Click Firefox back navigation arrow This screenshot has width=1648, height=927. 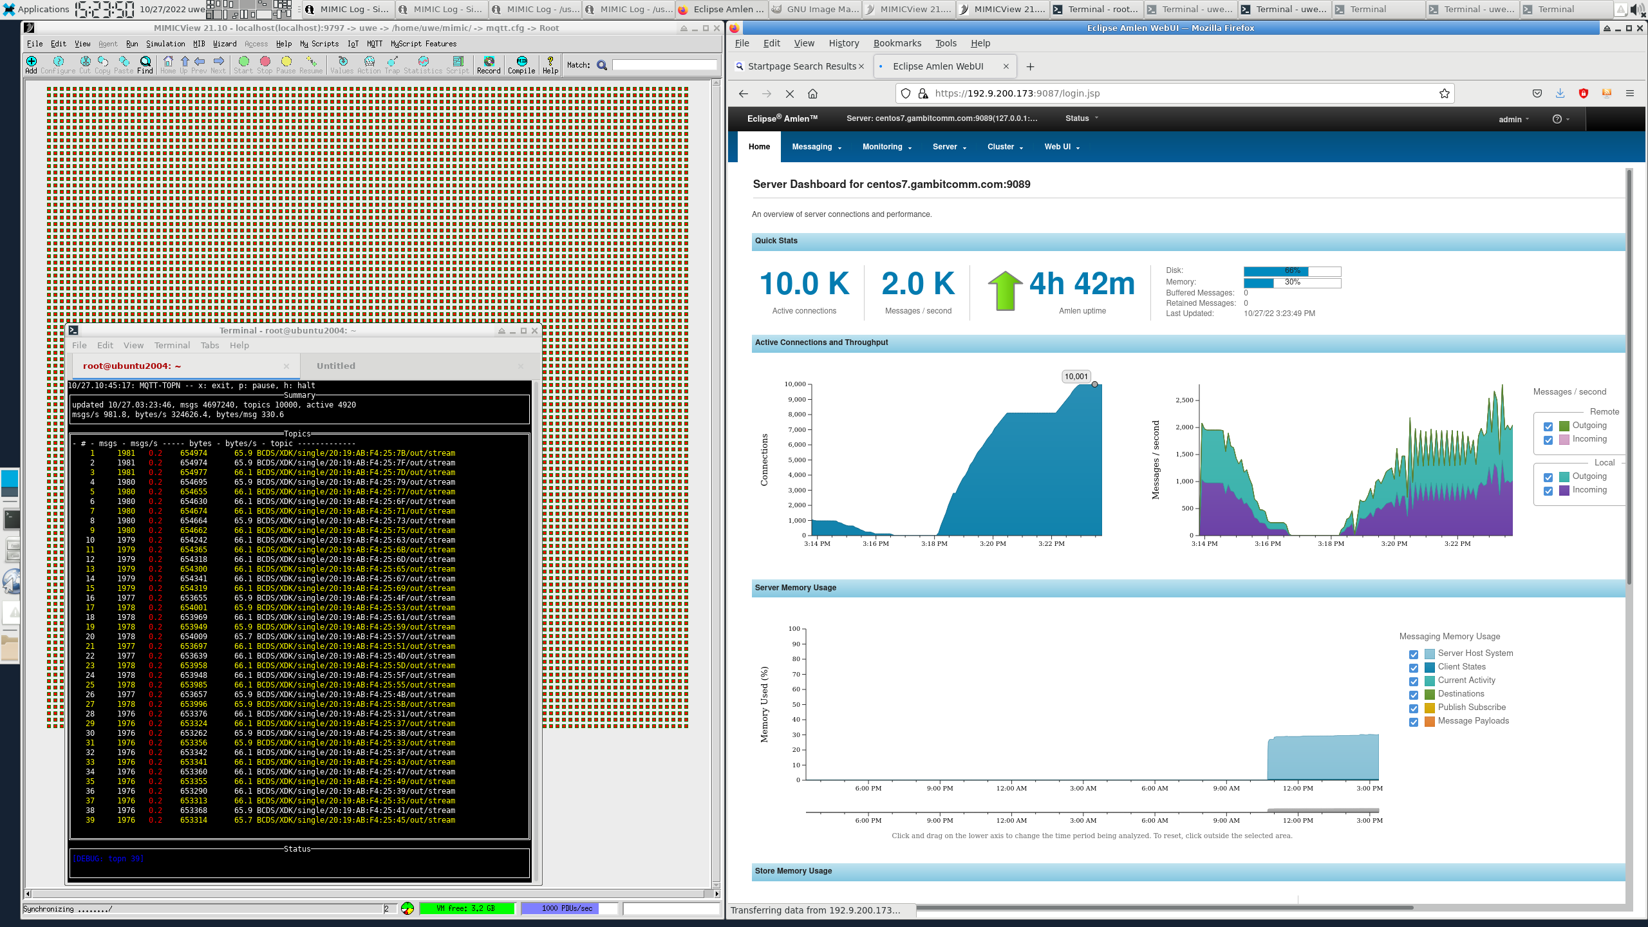point(744,93)
